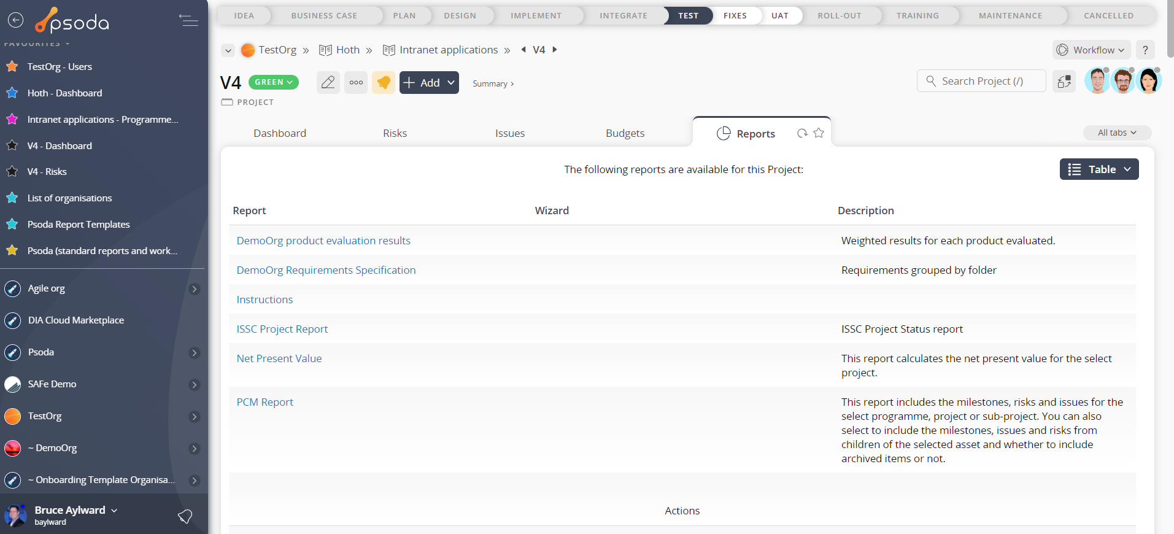
Task: Click the bearded team member avatar
Action: coord(1123,80)
